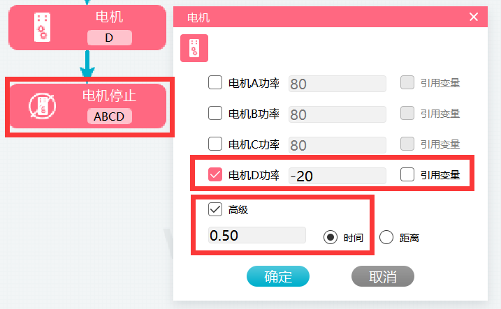Enable the 电机A功率 checkbox

[215, 82]
